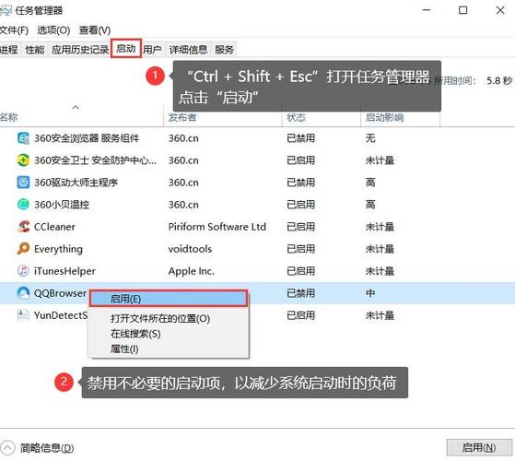Viewport: 515px width, 461px height.
Task: Click the 360安全卫士 green shield icon
Action: [x=23, y=160]
